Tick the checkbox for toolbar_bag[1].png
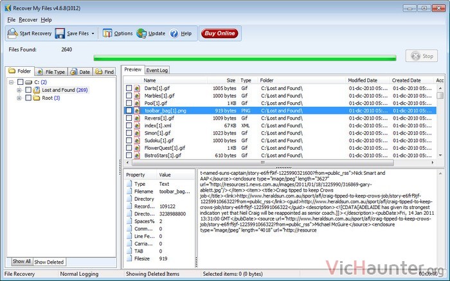This screenshot has width=450, height=281. pos(129,111)
